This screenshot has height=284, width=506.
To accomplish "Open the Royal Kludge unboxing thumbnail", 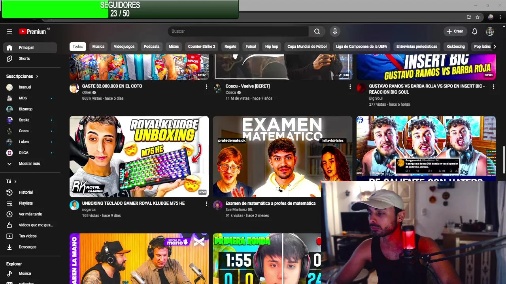I will tap(139, 157).
